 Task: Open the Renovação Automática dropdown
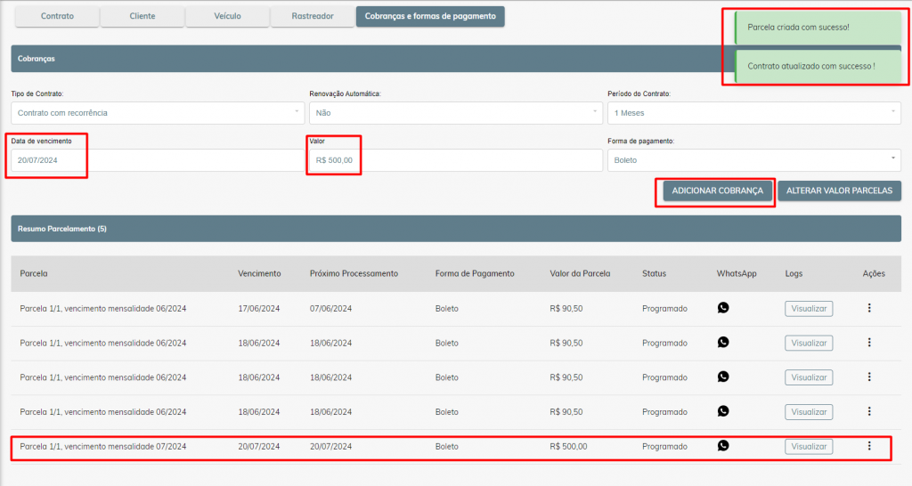pos(455,113)
